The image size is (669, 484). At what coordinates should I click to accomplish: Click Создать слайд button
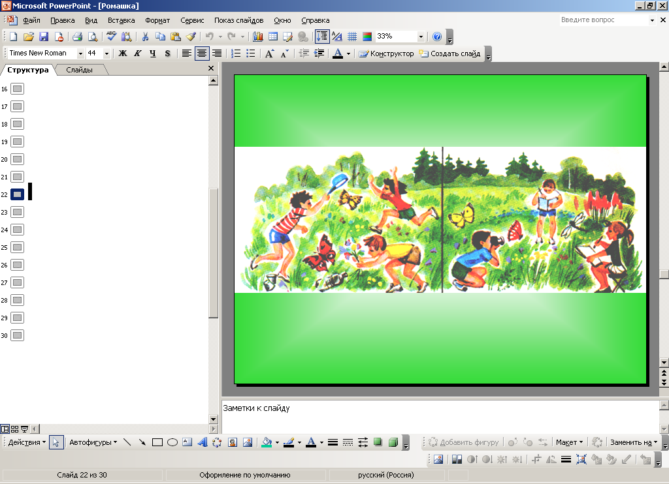(x=449, y=53)
